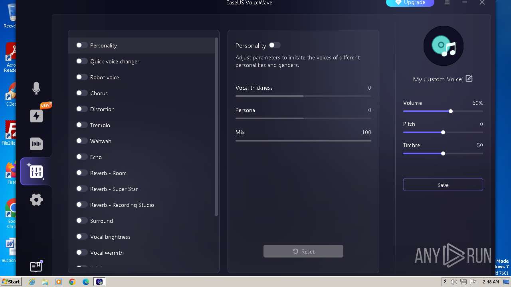Enable Vocal warmth effect

82,253
